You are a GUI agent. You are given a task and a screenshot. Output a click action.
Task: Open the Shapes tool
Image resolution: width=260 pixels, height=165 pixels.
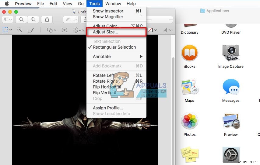tap(50, 30)
